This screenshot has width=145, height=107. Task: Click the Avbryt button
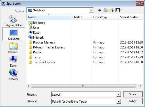[x=133, y=101]
